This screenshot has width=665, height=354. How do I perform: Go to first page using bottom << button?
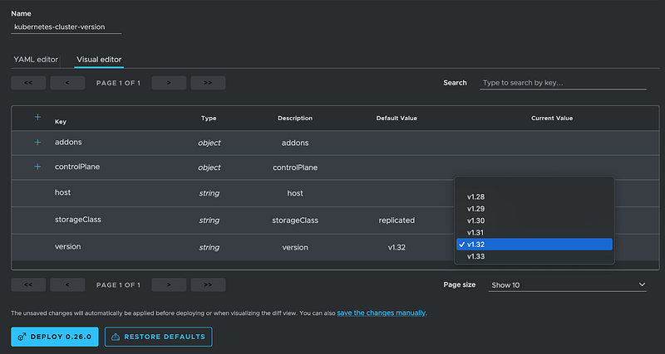pos(28,284)
